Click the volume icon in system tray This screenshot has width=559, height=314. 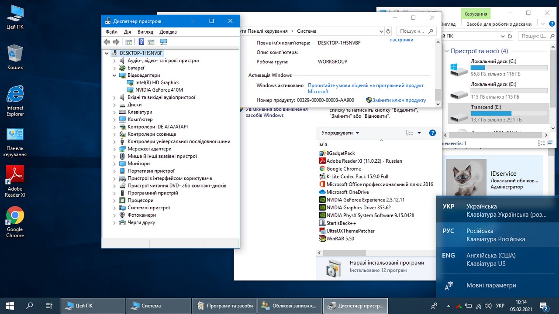coord(487,306)
